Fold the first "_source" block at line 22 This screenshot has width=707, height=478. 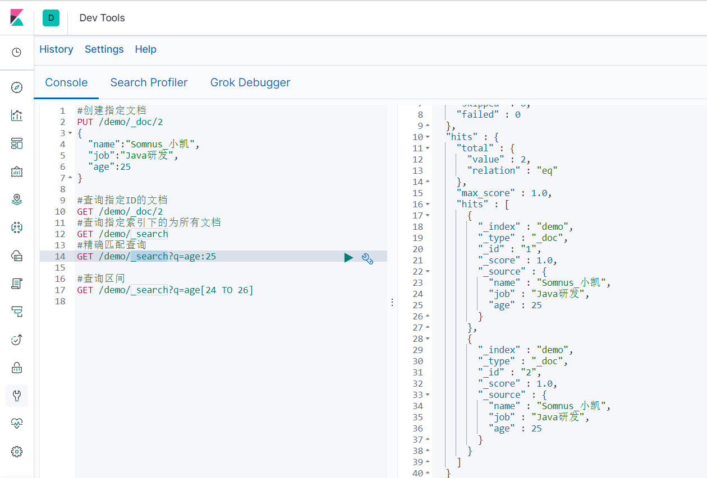pyautogui.click(x=428, y=272)
